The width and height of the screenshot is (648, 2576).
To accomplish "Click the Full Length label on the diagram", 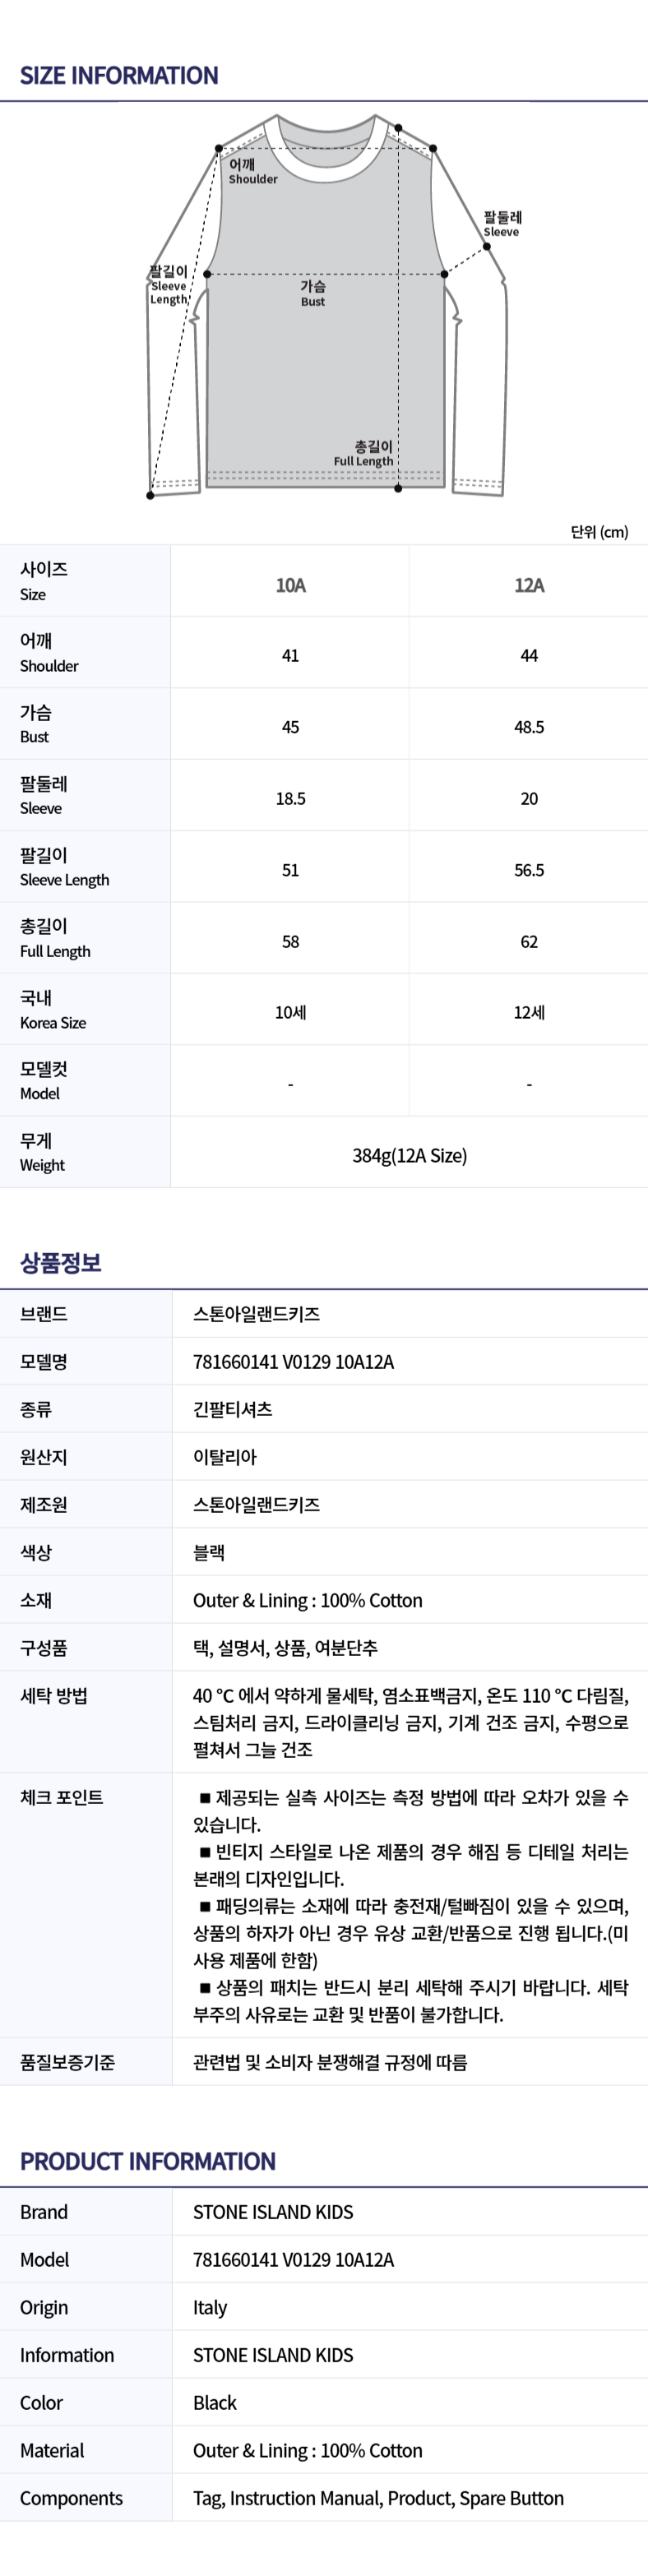I will pyautogui.click(x=364, y=453).
